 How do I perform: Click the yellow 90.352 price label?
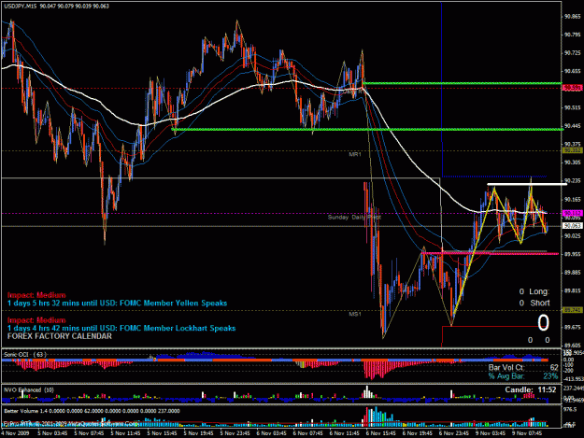click(572, 150)
